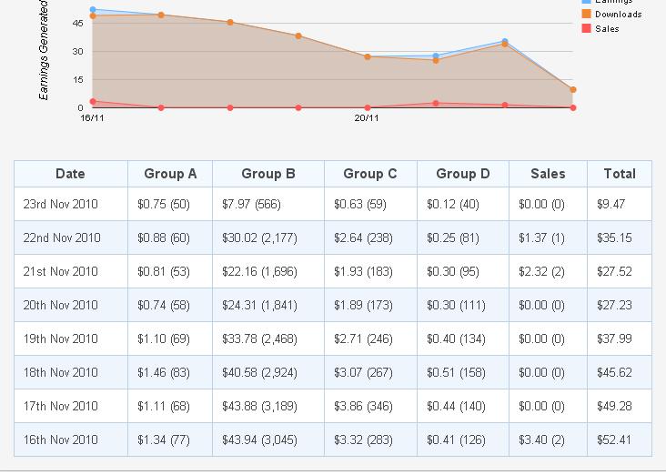
Task: Click the blue Earnings legend swatch
Action: click(586, 2)
